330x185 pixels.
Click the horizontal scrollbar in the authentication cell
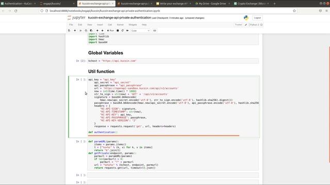163,136
